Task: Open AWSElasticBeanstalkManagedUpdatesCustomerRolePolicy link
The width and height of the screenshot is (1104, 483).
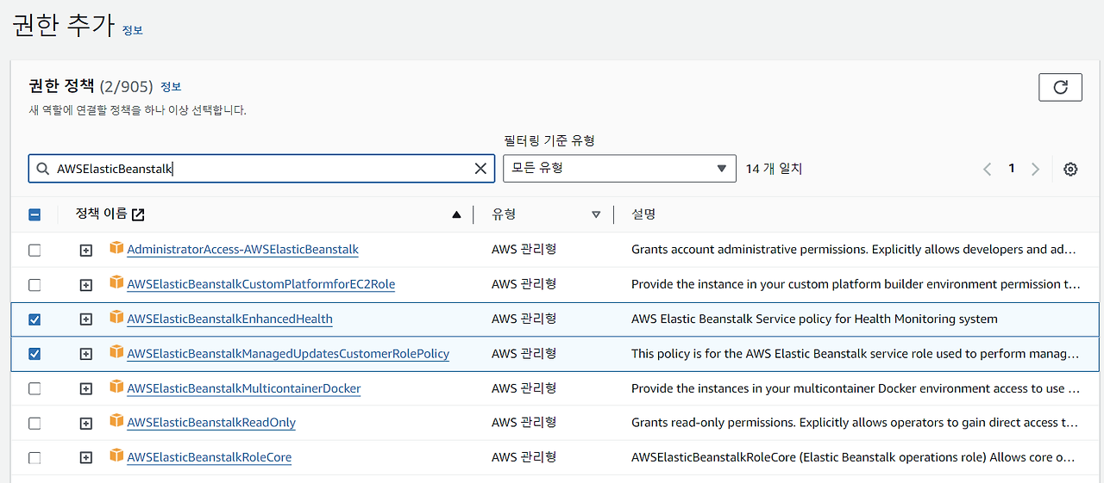Action: pos(288,354)
